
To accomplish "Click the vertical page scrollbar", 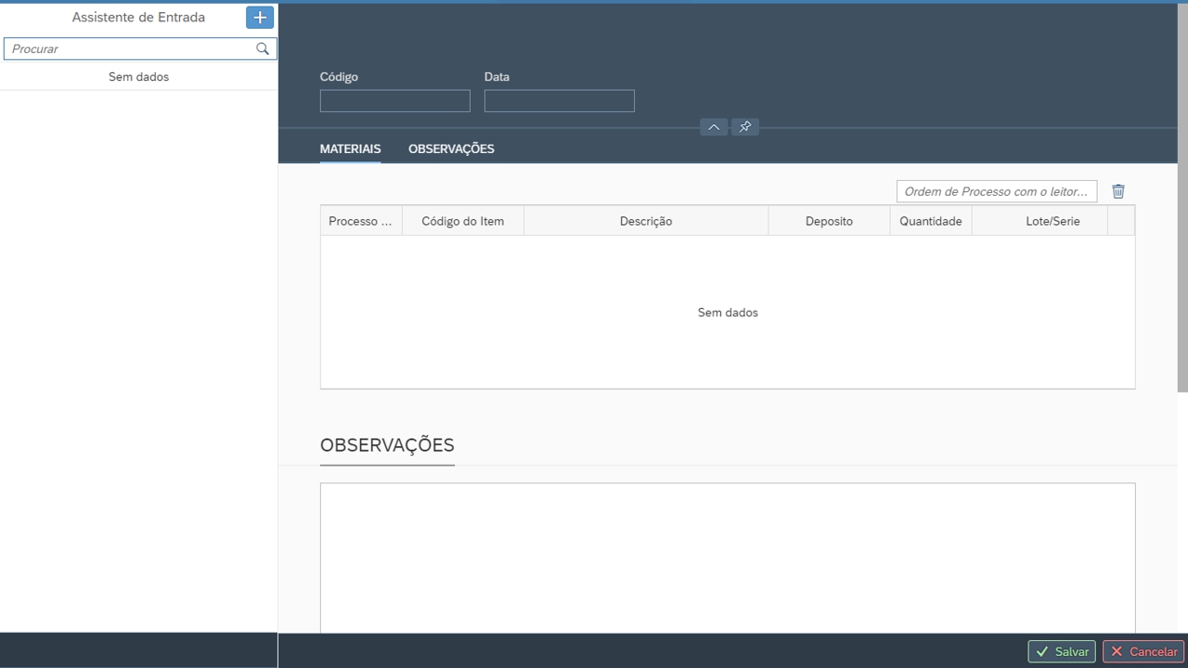I will point(1182,198).
